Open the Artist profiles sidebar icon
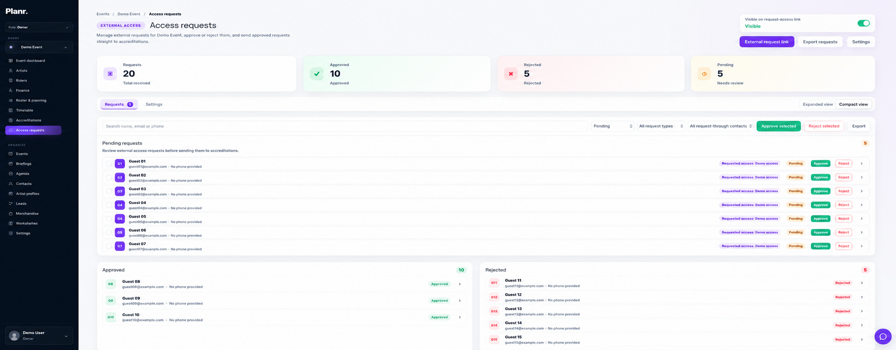The height and width of the screenshot is (350, 896). (11, 194)
